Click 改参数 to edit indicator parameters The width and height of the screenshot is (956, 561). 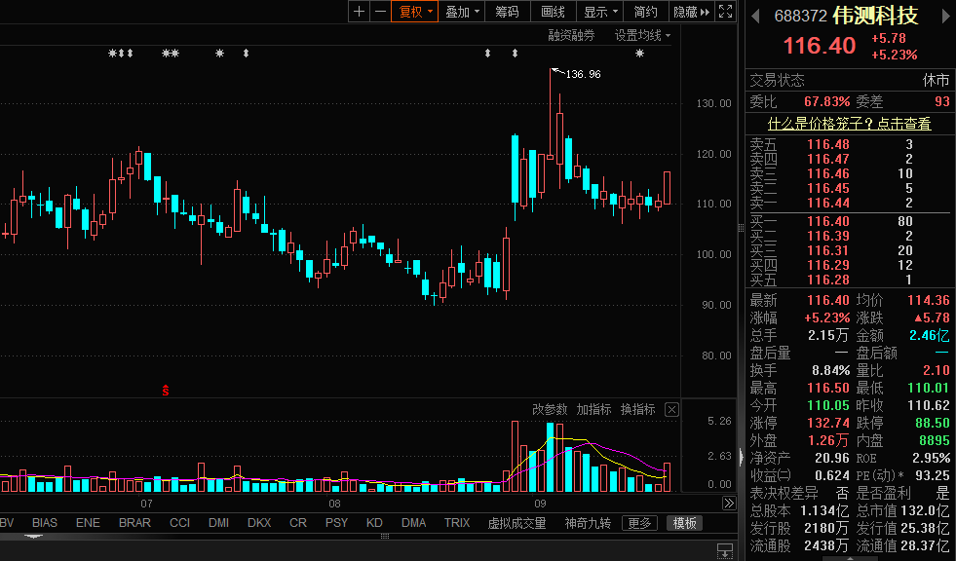tap(550, 409)
